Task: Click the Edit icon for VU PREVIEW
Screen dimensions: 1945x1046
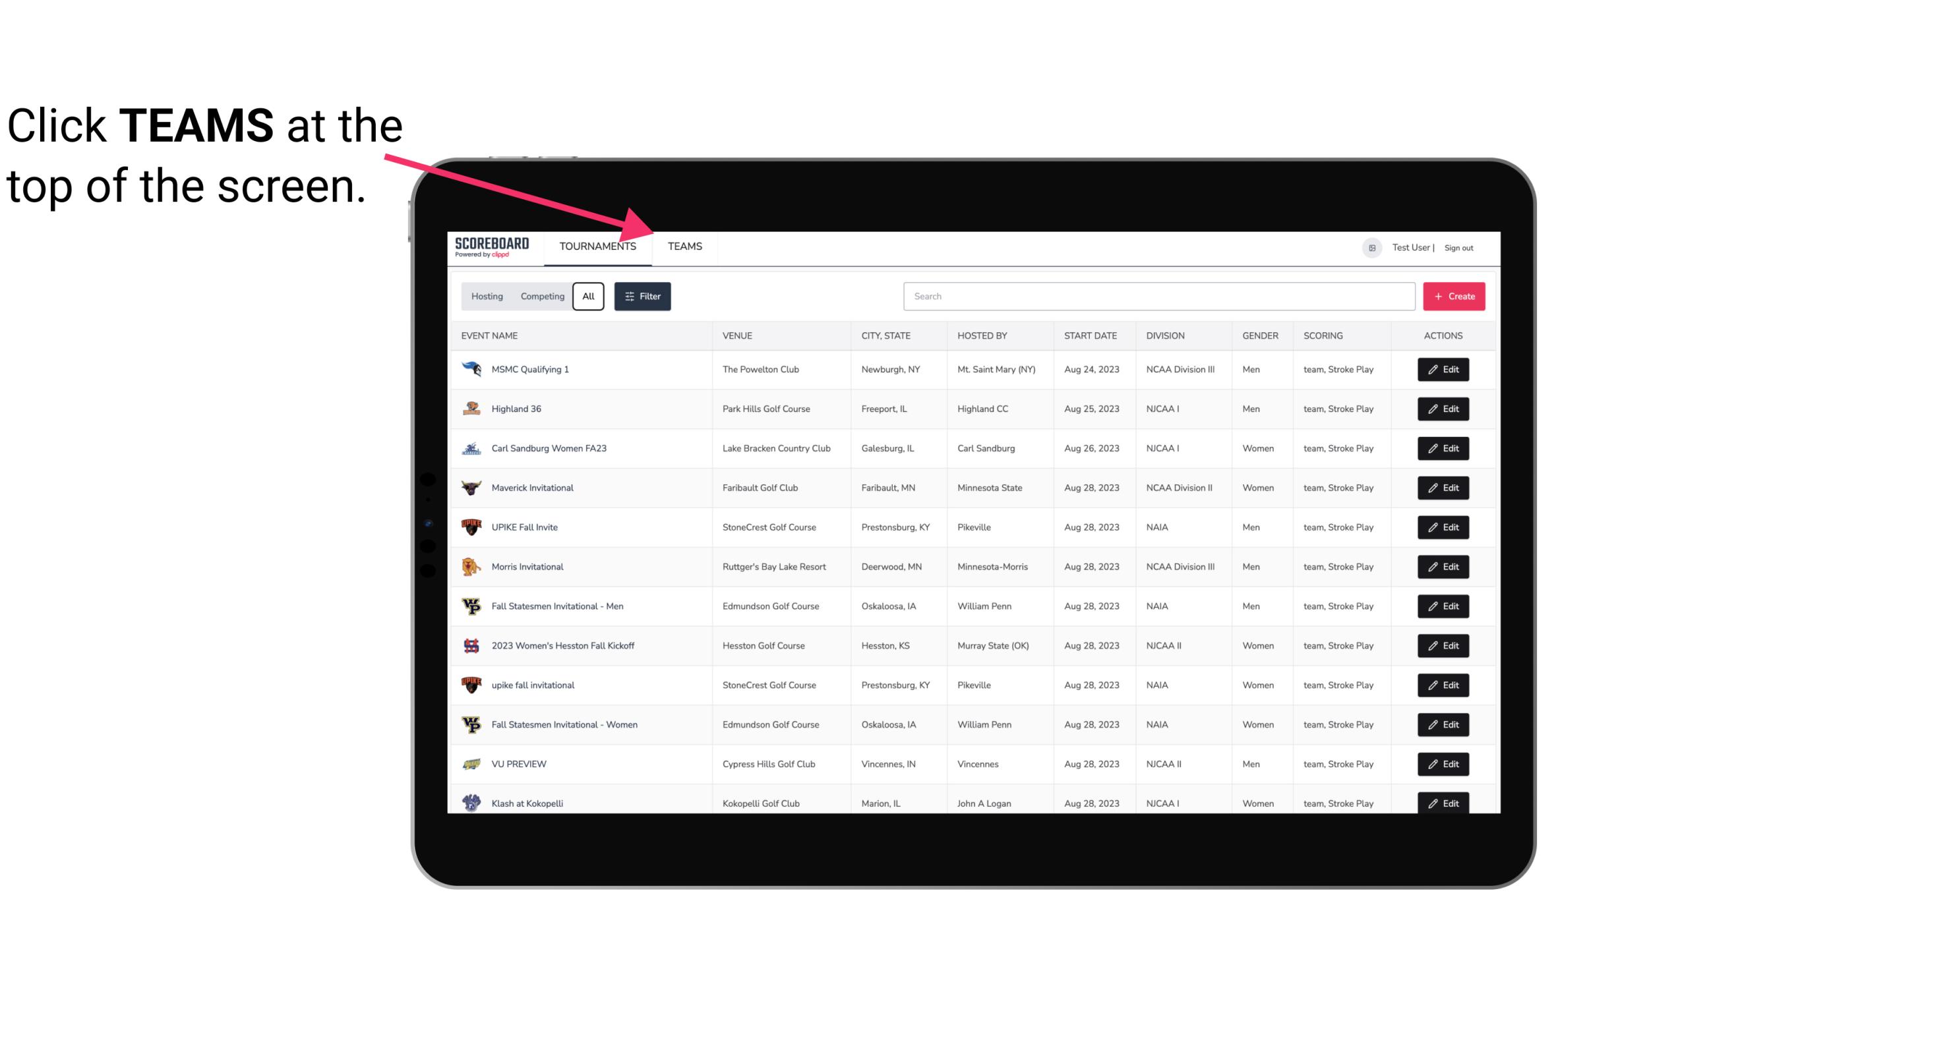Action: click(x=1443, y=764)
